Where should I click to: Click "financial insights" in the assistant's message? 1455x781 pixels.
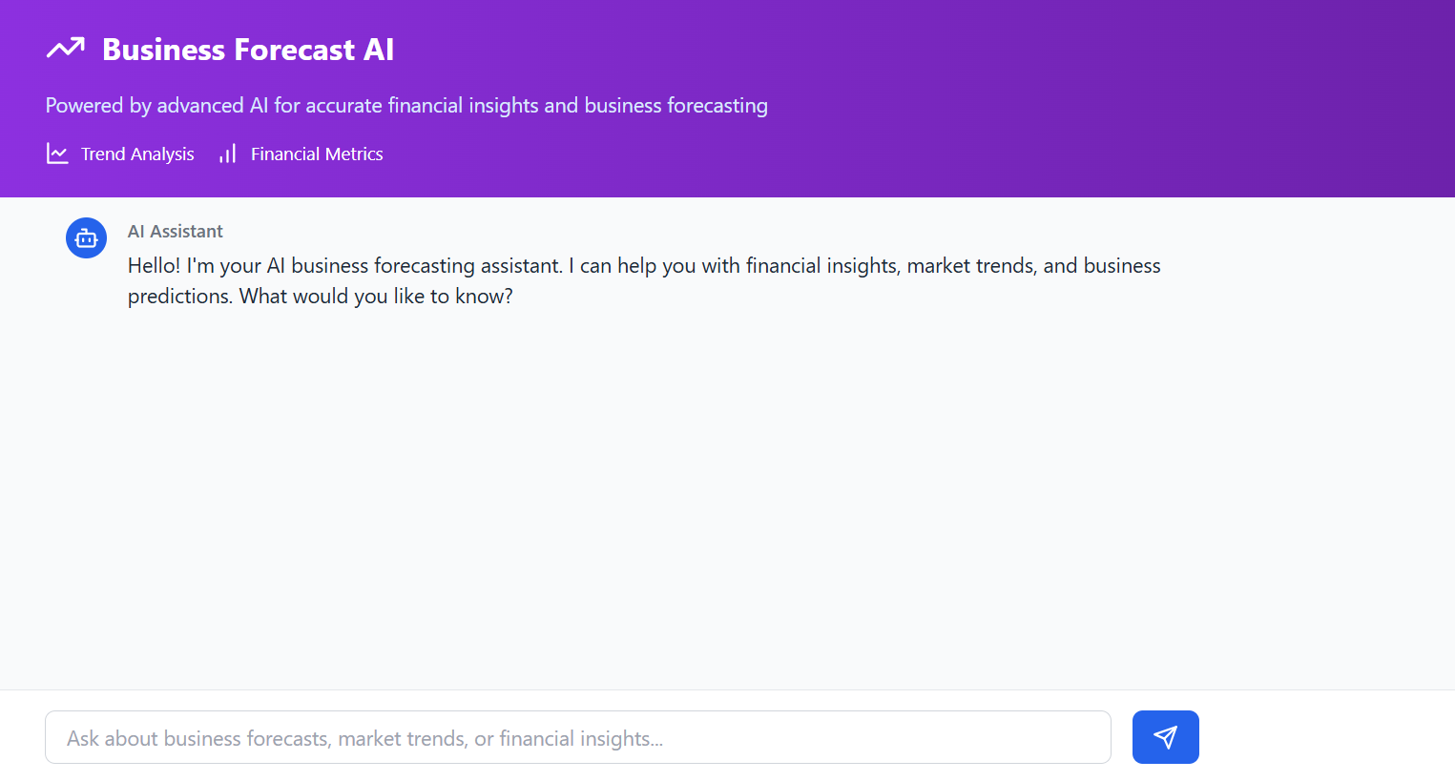[821, 265]
